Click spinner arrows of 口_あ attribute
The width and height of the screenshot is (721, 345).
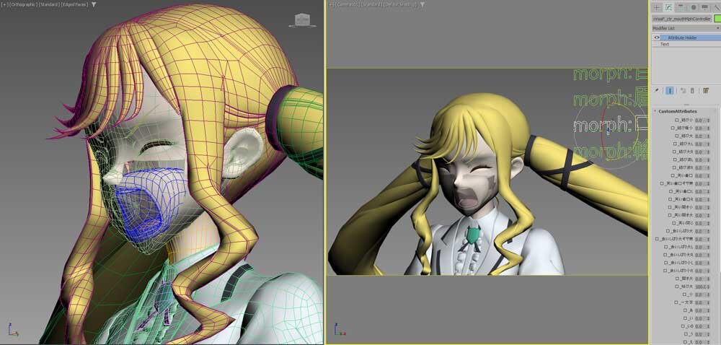click(x=709, y=310)
